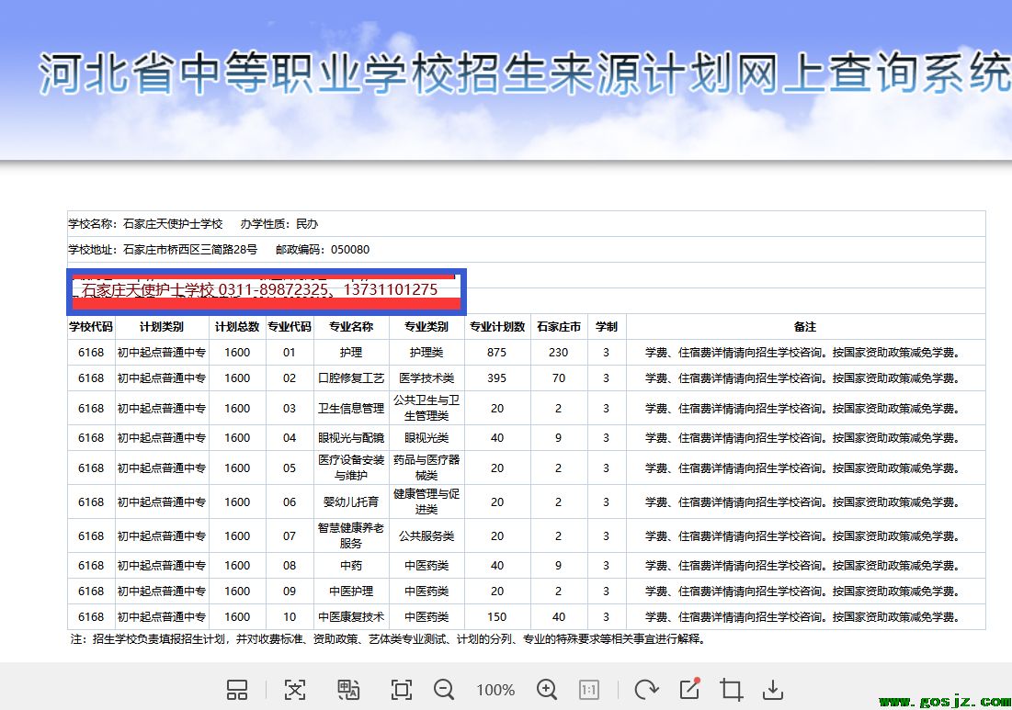Click the 专业代码 column header
Viewport: 1012px width, 710px height.
tap(290, 327)
